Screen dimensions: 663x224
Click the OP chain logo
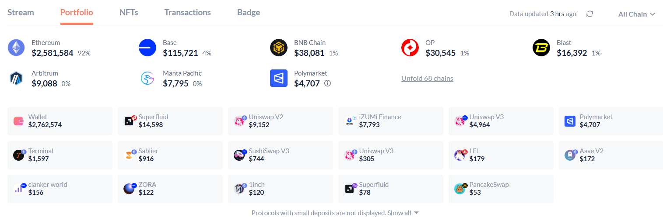tap(410, 48)
